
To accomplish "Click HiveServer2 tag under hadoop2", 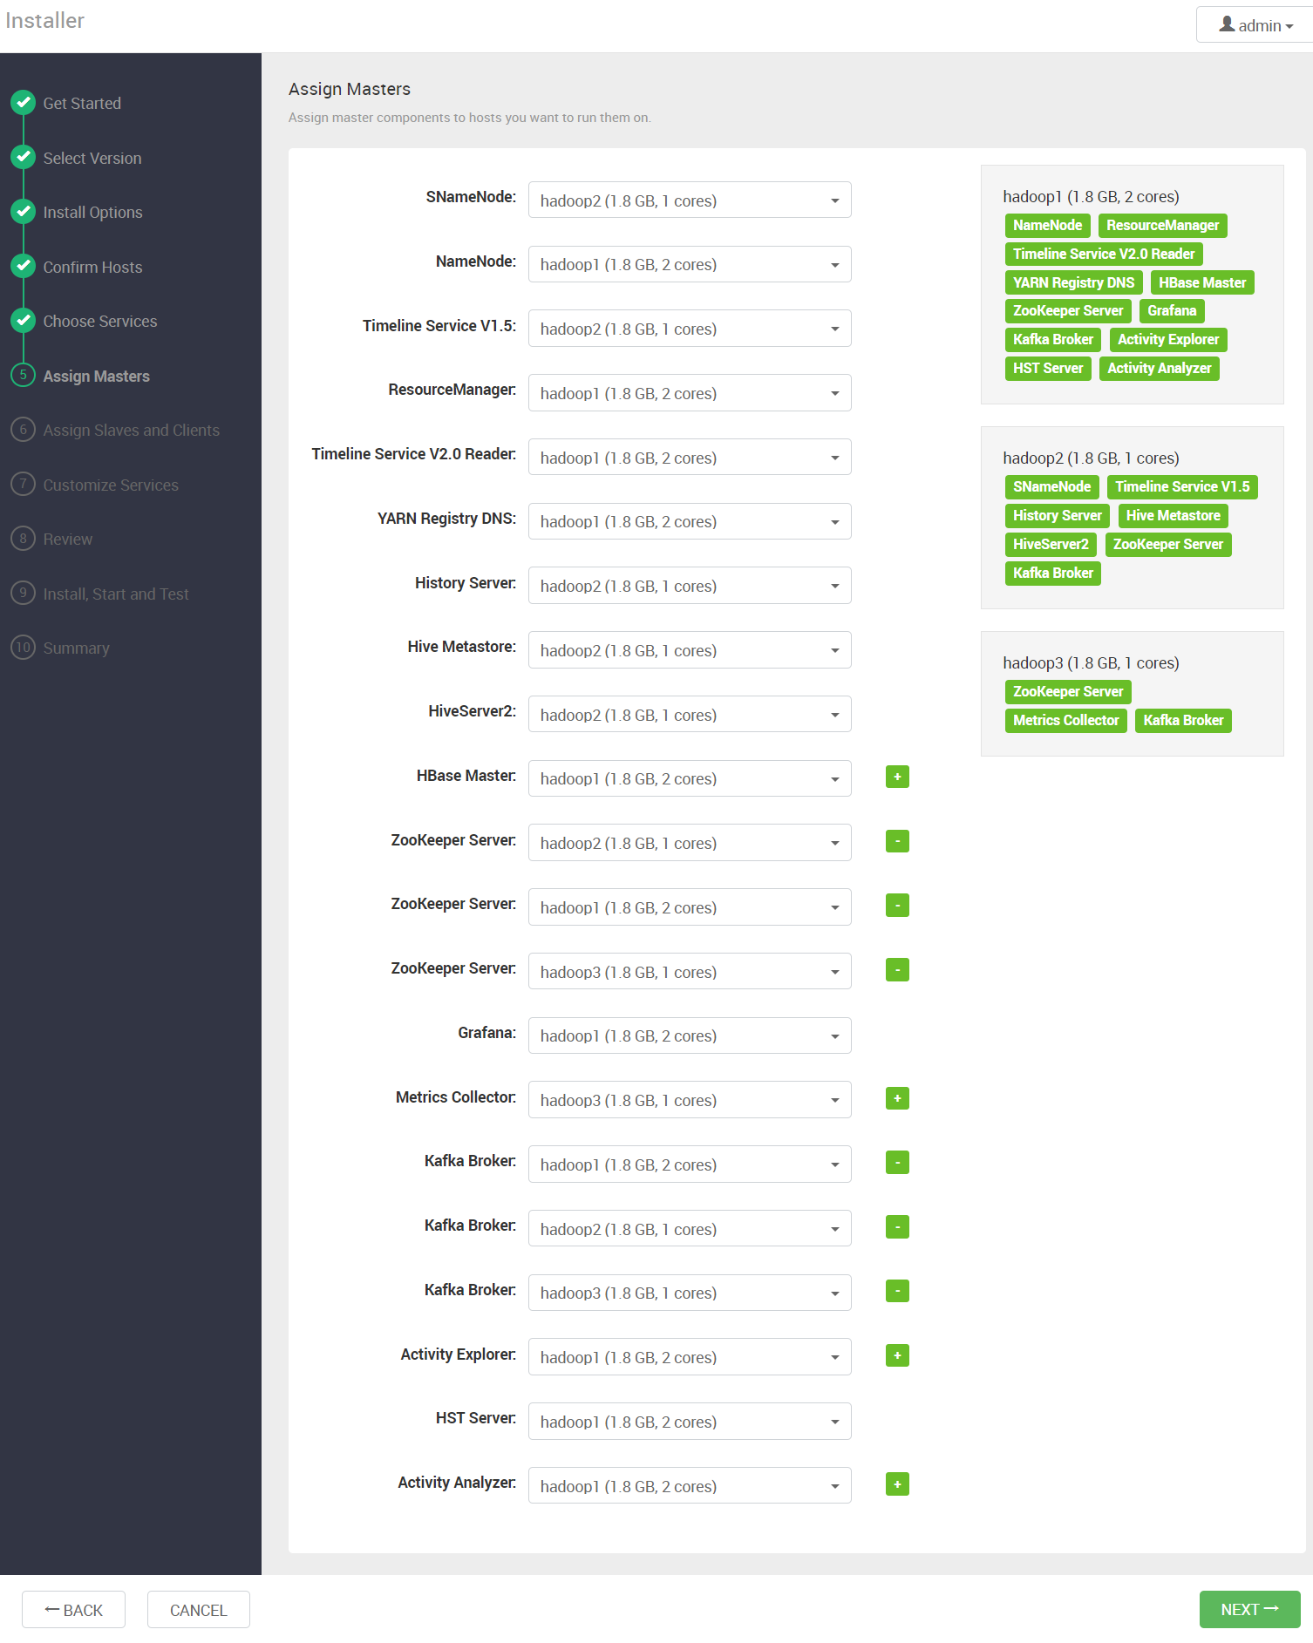I will [x=1051, y=544].
